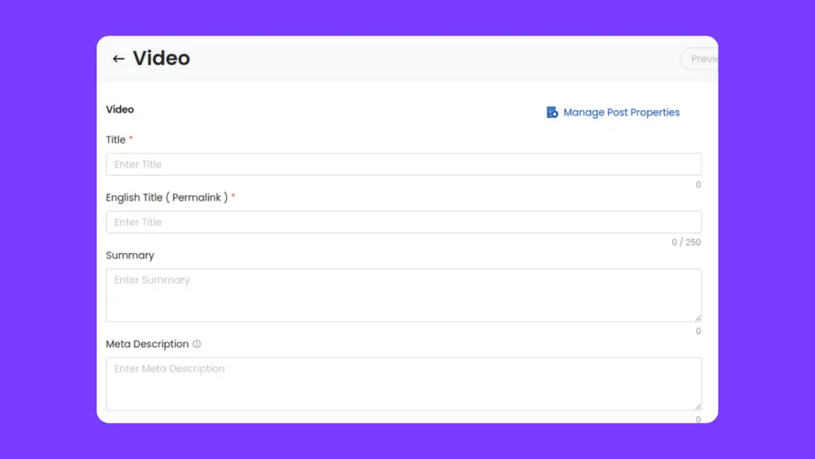
Task: Click the red asterisk after English Title (Permalink)
Action: 234,197
